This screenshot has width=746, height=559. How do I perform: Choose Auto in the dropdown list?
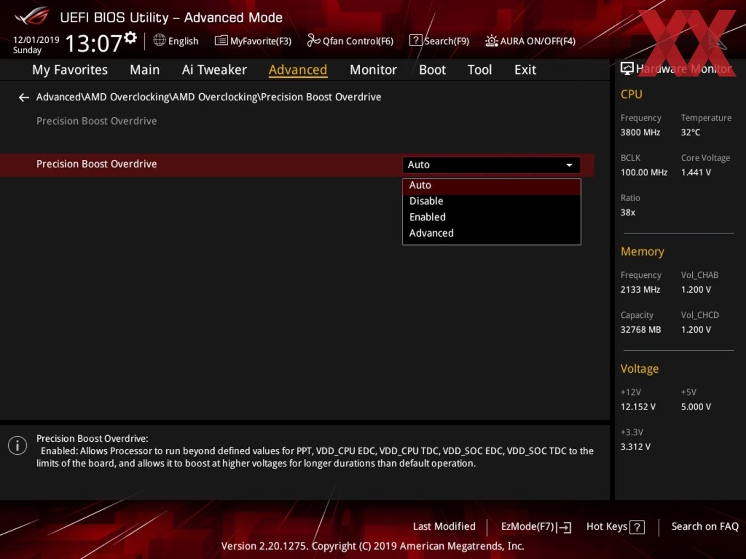coord(491,185)
